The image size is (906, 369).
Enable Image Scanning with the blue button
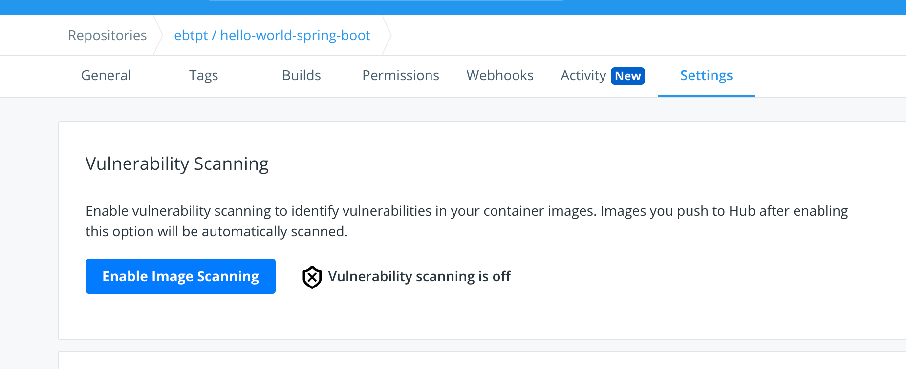pos(181,276)
